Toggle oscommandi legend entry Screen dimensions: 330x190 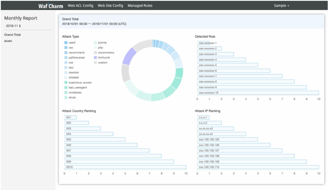[x=74, y=53]
